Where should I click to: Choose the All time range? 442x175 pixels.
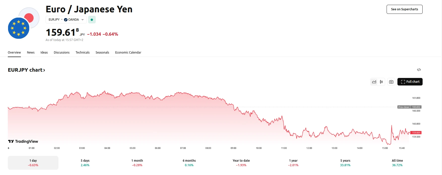397,163
